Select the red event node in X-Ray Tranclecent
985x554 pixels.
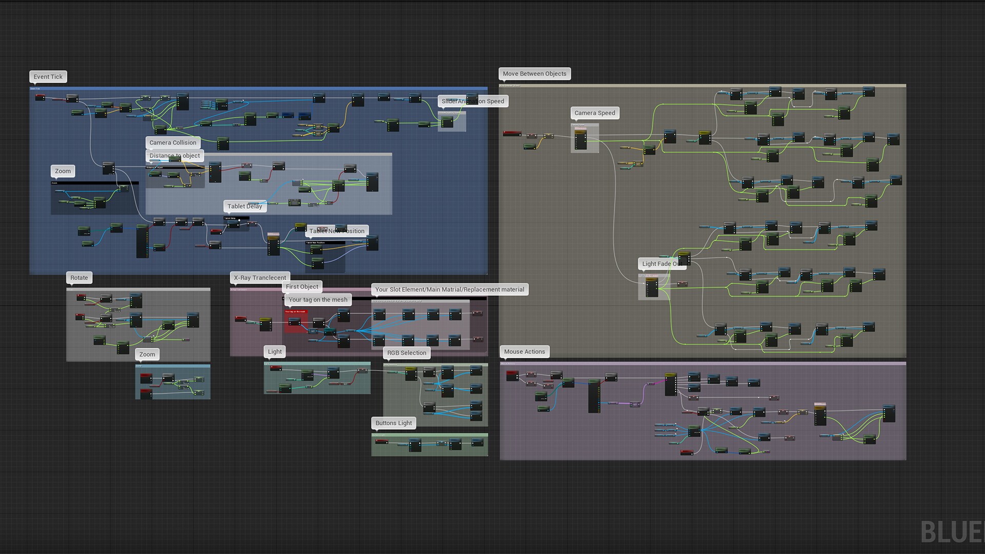(x=240, y=318)
